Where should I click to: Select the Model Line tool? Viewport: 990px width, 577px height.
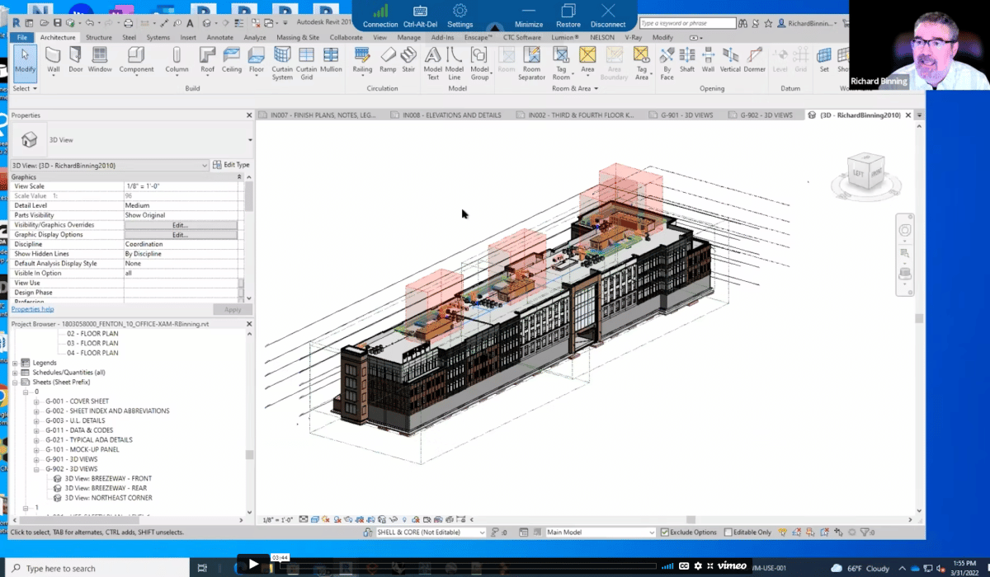pos(455,63)
